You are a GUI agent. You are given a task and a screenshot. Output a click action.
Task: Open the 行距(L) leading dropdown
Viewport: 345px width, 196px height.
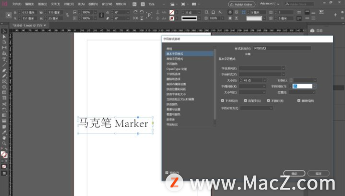tap(315, 80)
